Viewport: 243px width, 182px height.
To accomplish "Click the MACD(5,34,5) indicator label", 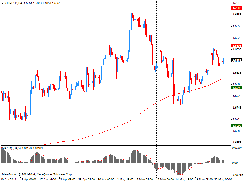I will 11,148.
